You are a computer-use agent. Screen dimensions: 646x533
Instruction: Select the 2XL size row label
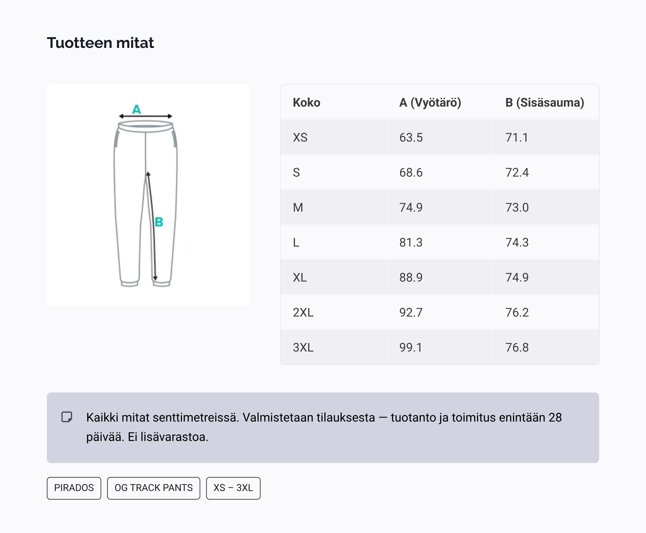tap(303, 313)
